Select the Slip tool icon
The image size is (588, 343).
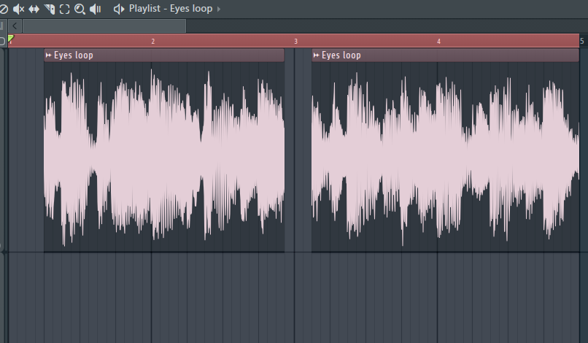34,9
